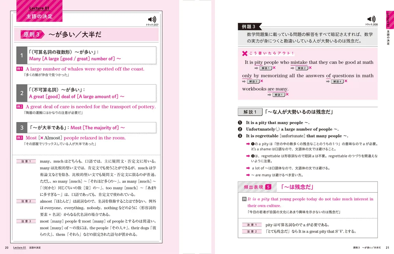Click the arrow icon pointing to 解説3
394x254 pixels.
tap(243, 81)
